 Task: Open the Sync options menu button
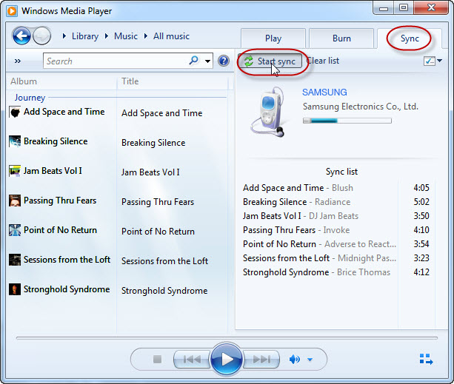(433, 61)
